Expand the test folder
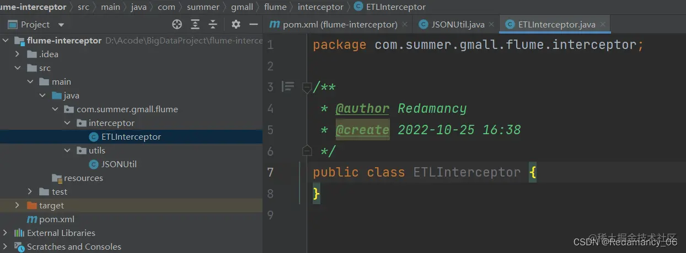Viewport: 686px width, 253px height. tap(30, 191)
